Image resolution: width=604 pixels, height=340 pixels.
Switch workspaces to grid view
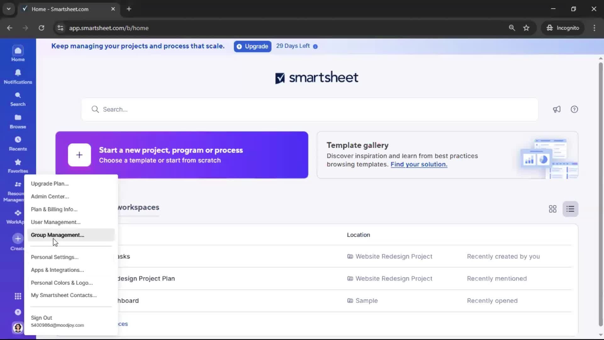point(552,209)
